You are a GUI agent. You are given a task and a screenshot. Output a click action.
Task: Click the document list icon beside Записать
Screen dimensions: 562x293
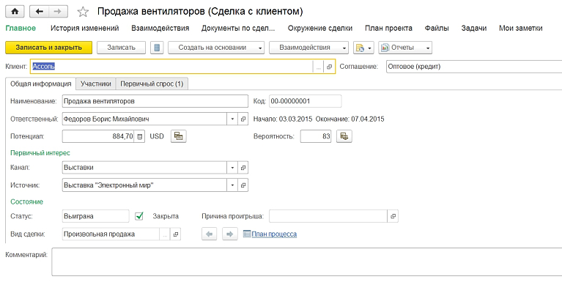pyautogui.click(x=156, y=48)
